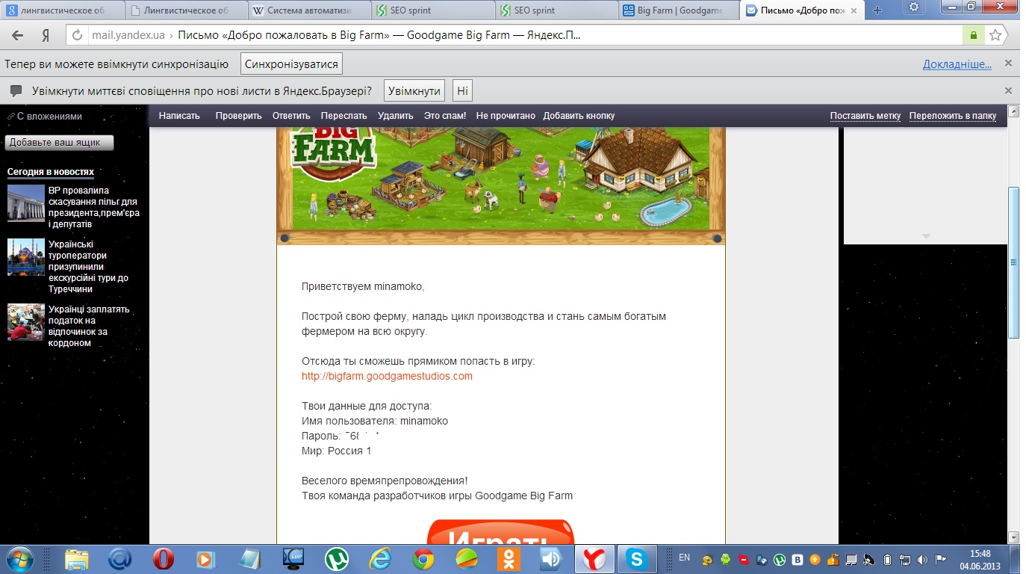Screen dimensions: 1026x574
Task: Click Ответить to reply
Action: [x=291, y=116]
